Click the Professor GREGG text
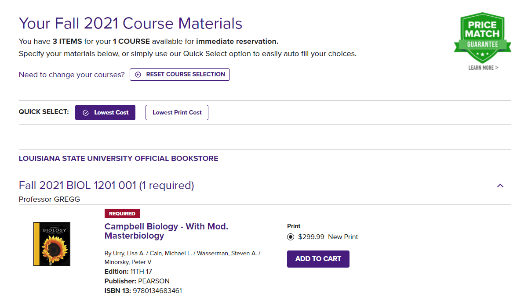Screen dimensions: 528x304 [49, 200]
